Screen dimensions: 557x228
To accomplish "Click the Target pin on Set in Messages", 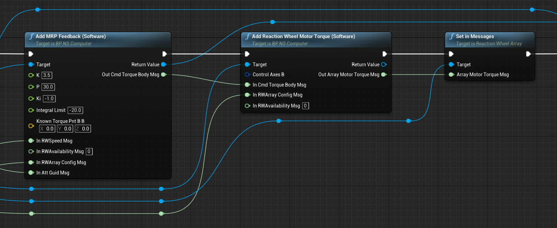I will coord(451,65).
